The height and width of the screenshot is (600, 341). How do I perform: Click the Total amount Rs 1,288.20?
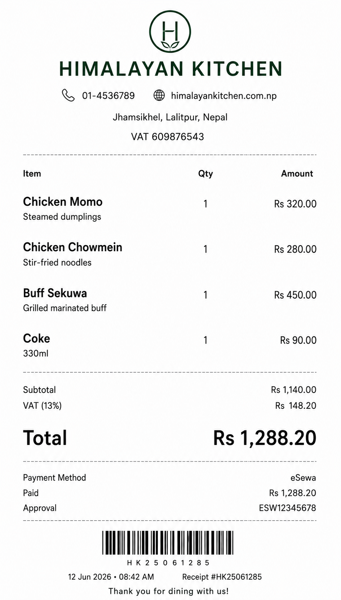[x=265, y=438]
